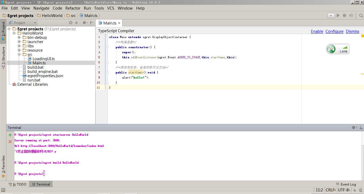Fold the startGame method block
The height and width of the screenshot is (194, 364).
coord(108,72)
